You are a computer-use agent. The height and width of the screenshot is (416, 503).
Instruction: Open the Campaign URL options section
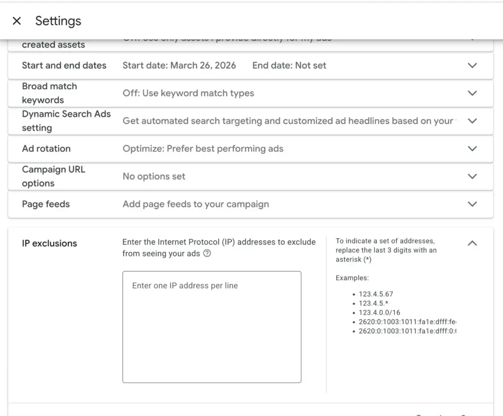(x=472, y=176)
